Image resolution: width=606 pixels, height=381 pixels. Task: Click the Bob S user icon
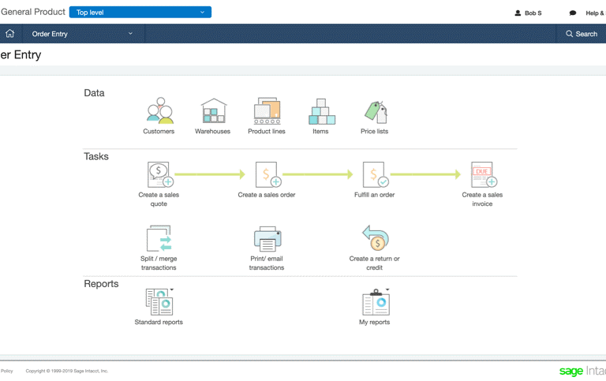(x=518, y=13)
